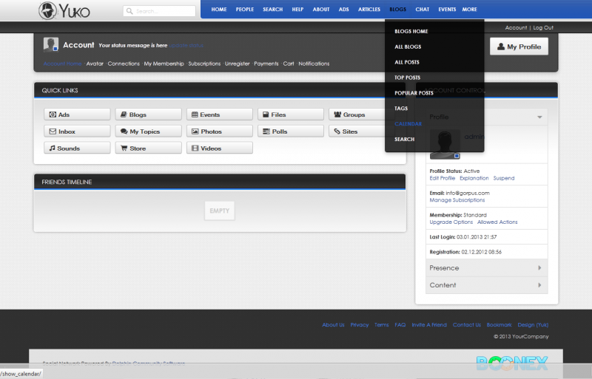Collapse the Profile section arrow
Image resolution: width=592 pixels, height=379 pixels.
[x=539, y=117]
